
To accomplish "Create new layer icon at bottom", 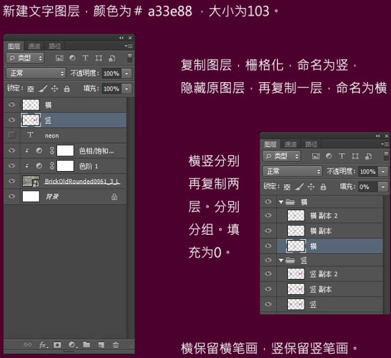I will pos(101,345).
